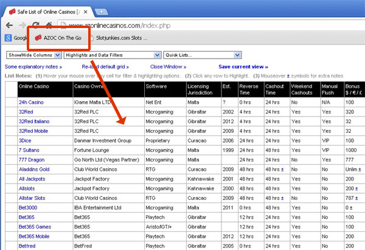Viewport: 365px width, 250px height.
Task: Click the Close Window link
Action: (x=168, y=66)
